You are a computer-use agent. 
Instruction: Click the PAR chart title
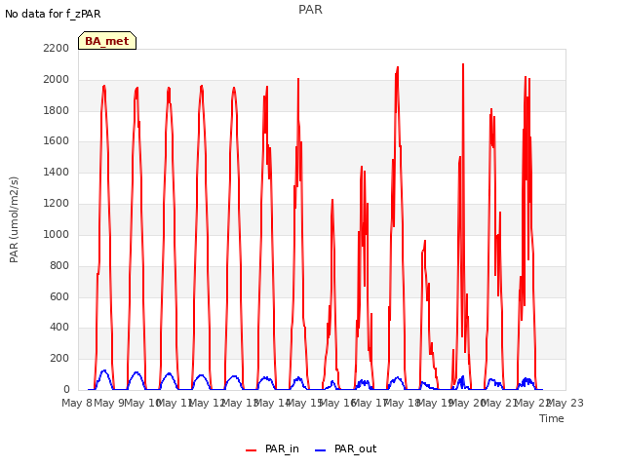point(310,10)
